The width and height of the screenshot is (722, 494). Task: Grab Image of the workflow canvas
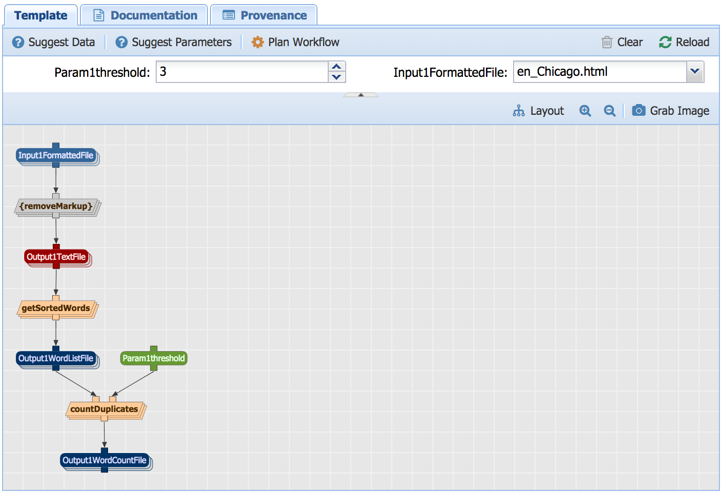670,111
